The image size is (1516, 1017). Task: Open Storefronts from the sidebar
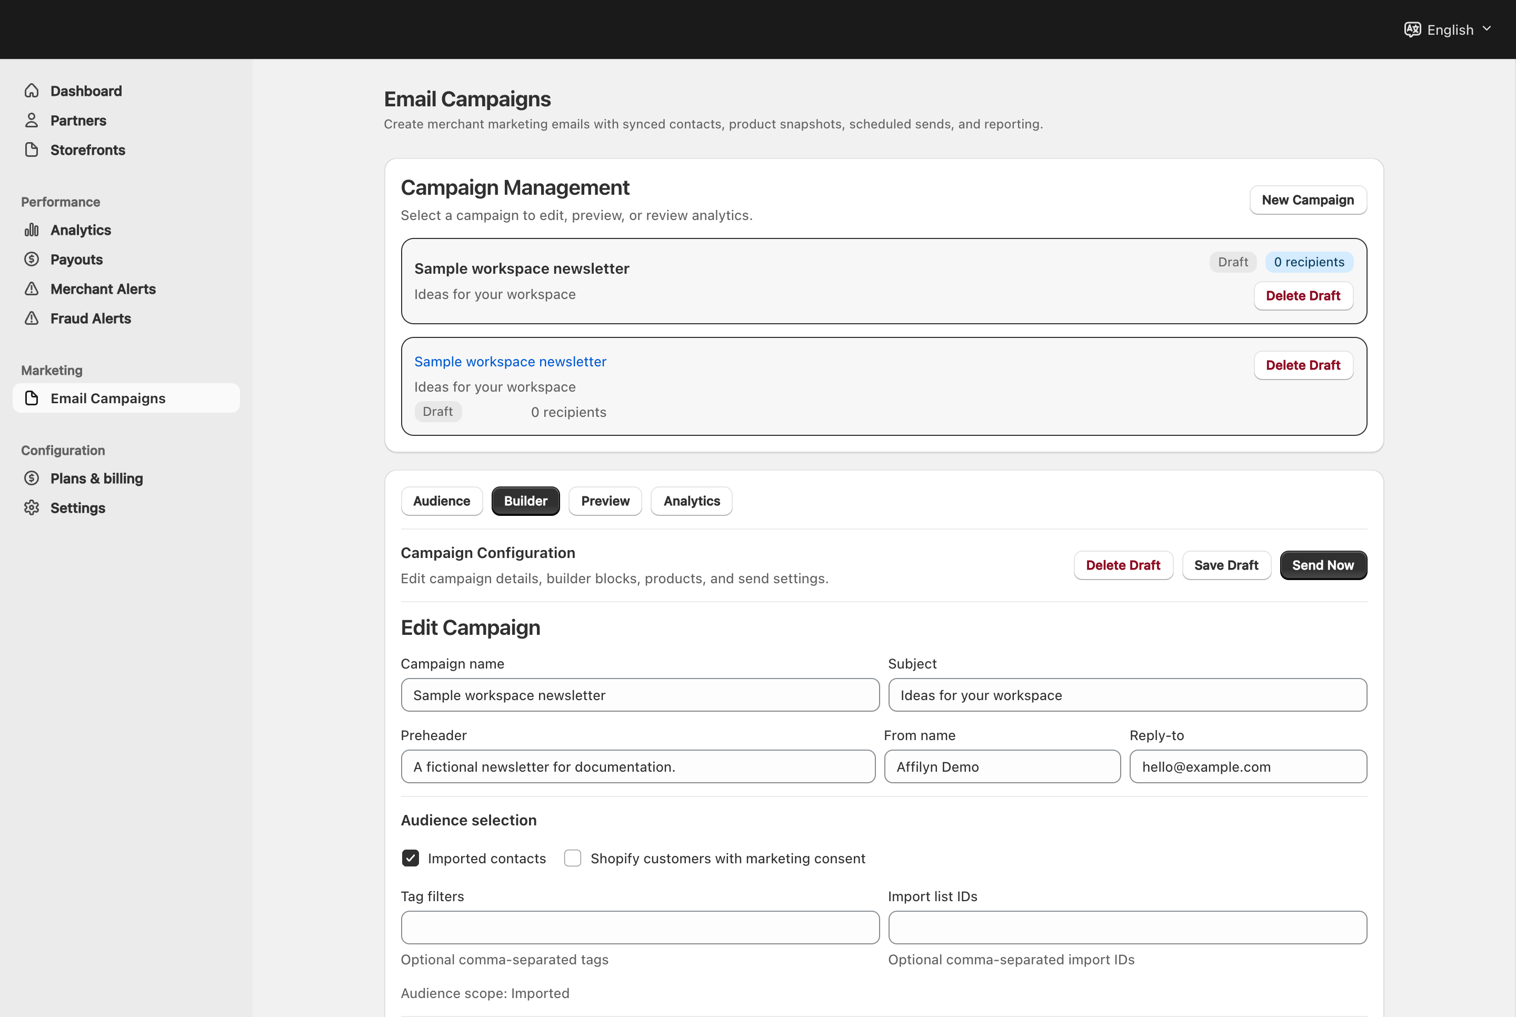pyautogui.click(x=126, y=150)
